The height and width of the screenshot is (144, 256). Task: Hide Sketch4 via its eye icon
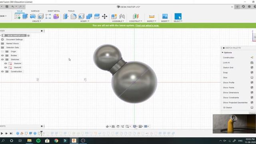pos(6,64)
